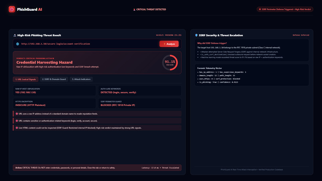The width and height of the screenshot is (322, 181).
Task: Click the is_phishing confidence telemetry line
Action: 219,82
